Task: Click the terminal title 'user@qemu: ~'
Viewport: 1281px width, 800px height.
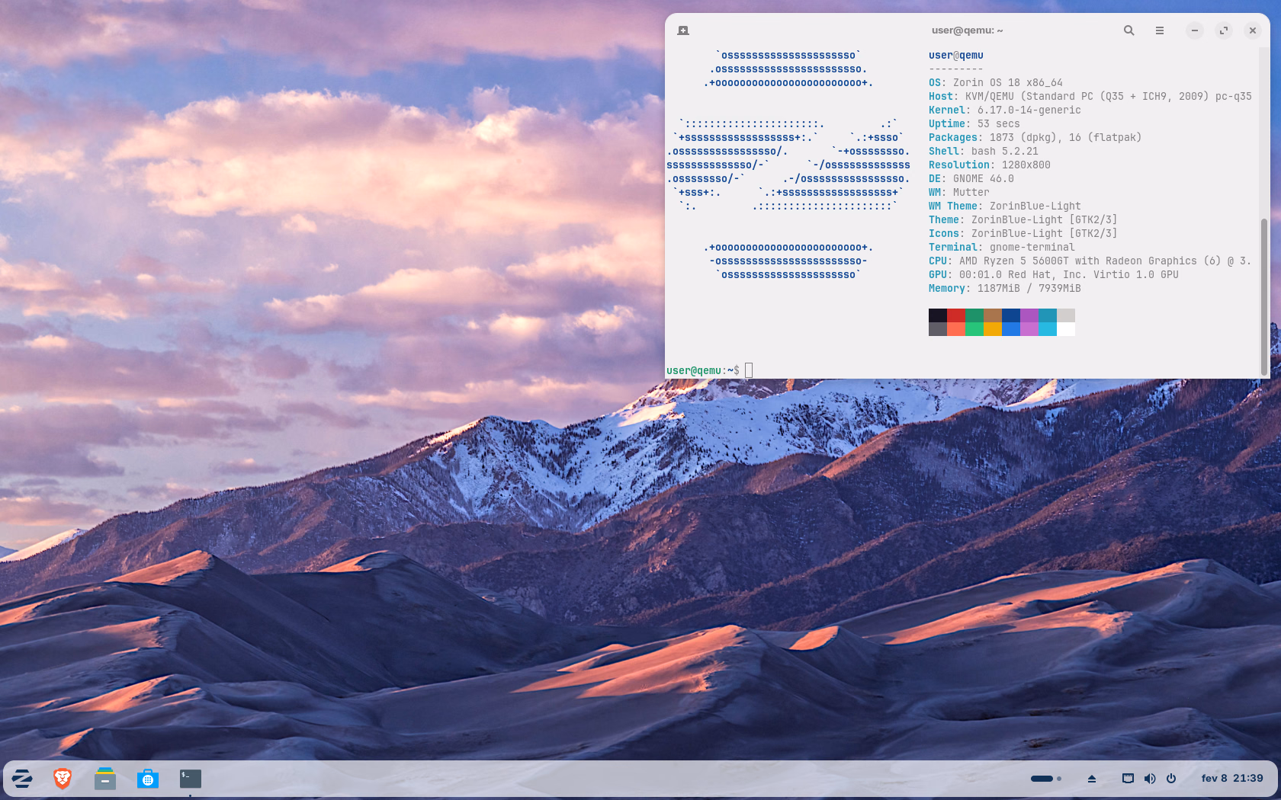Action: tap(968, 30)
